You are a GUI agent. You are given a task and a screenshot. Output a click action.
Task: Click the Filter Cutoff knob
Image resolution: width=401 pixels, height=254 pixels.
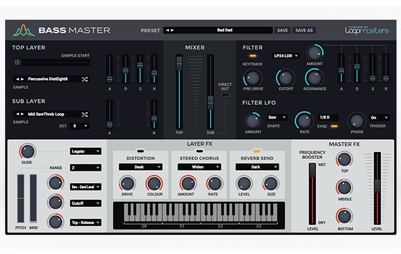[x=285, y=78]
